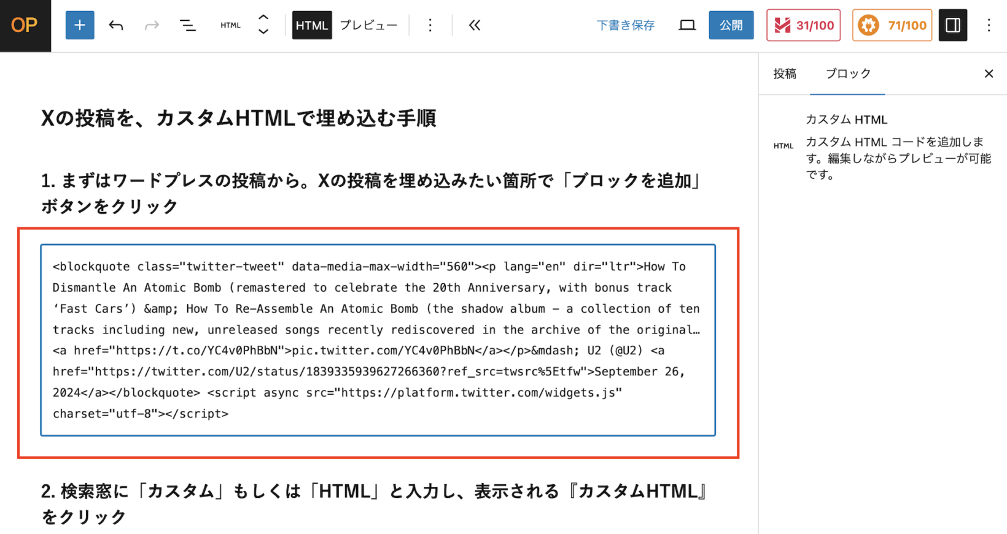Click the HTML block type icon in toolbar
Viewport: 1007px width, 534px height.
coord(230,25)
